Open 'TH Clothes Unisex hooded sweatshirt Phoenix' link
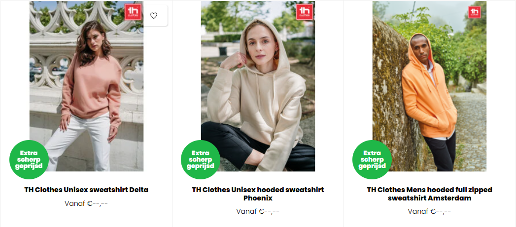Screen dimensions: 516x227 (258, 194)
